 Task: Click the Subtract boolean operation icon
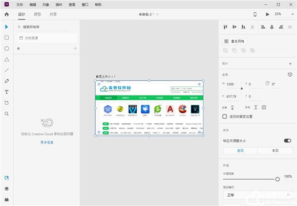tap(235, 50)
